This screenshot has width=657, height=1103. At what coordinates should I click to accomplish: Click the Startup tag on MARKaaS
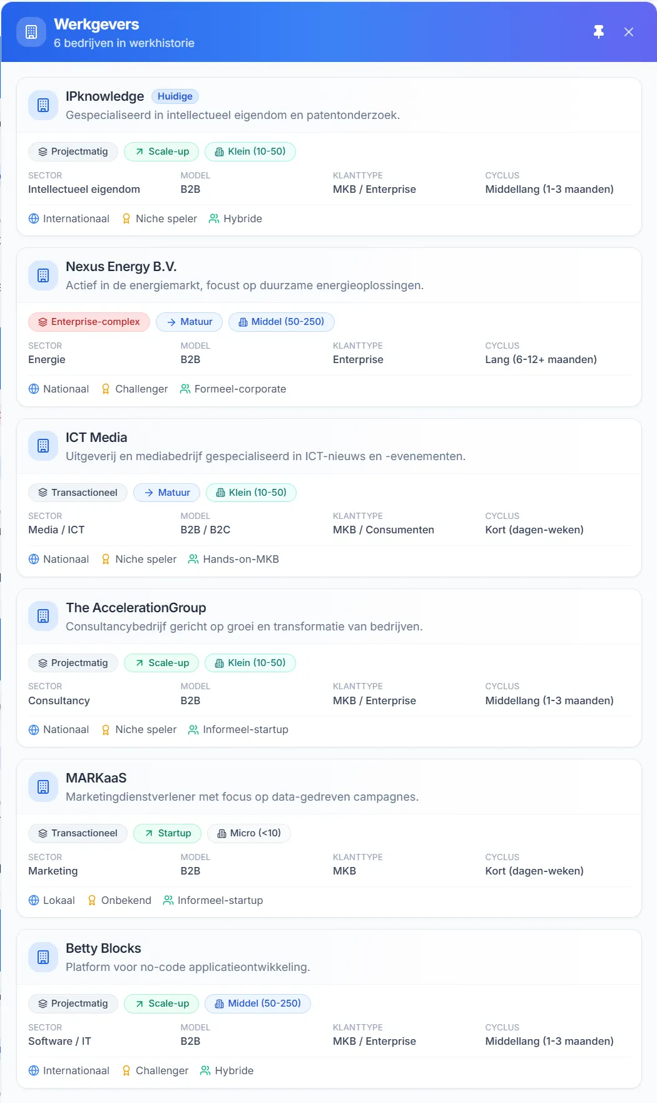tap(167, 833)
